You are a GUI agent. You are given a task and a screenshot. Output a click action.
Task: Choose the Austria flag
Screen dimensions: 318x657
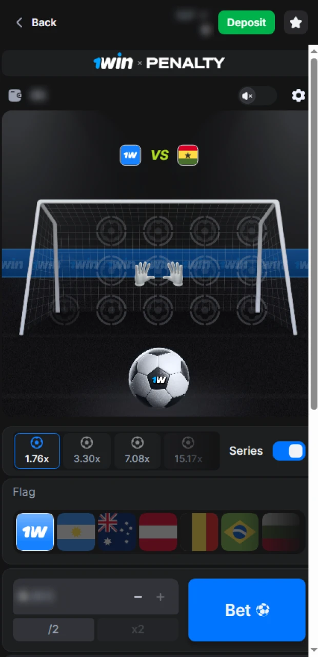158,532
